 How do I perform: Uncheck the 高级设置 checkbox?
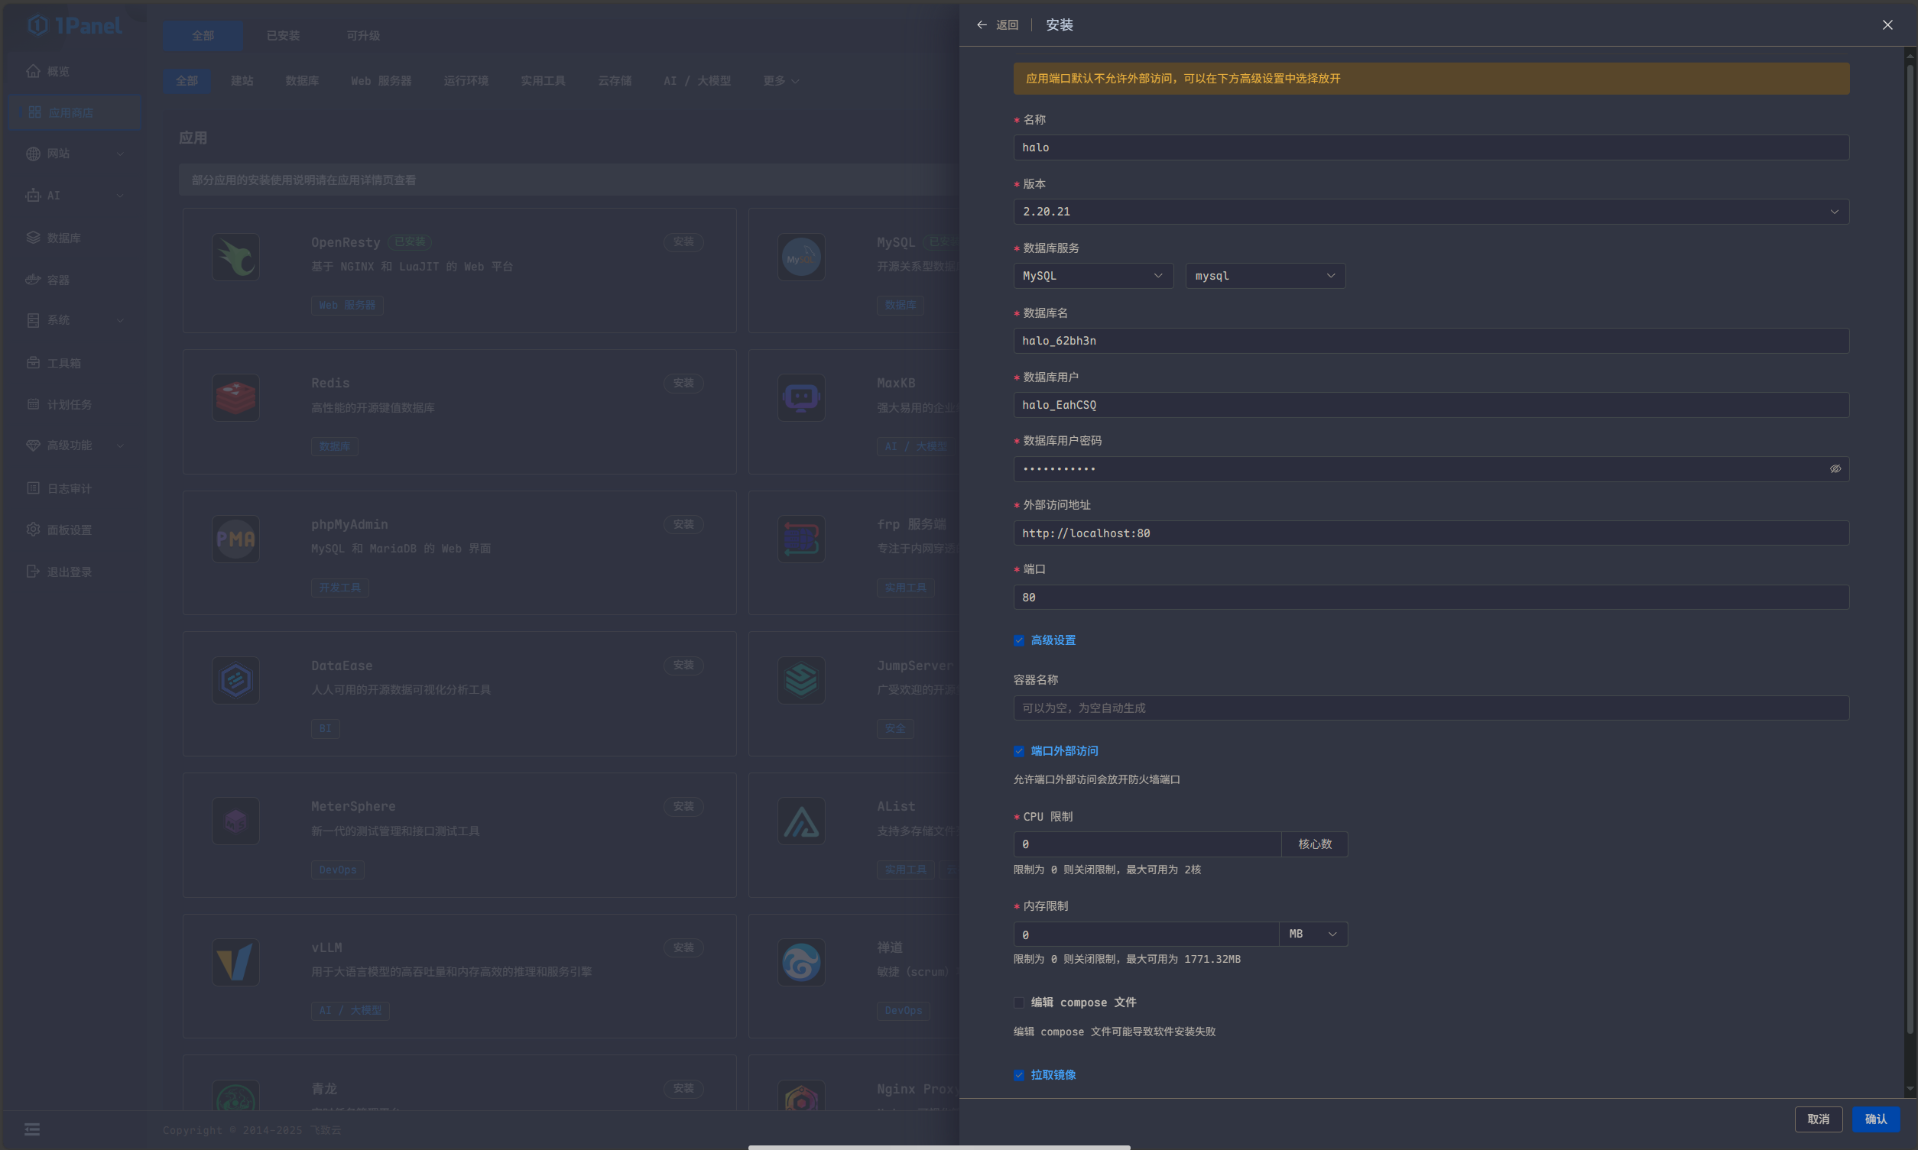click(1019, 640)
